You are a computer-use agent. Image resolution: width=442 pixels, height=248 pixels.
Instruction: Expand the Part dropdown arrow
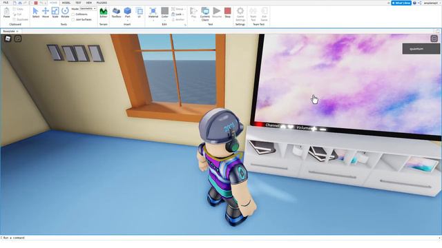[x=127, y=20]
